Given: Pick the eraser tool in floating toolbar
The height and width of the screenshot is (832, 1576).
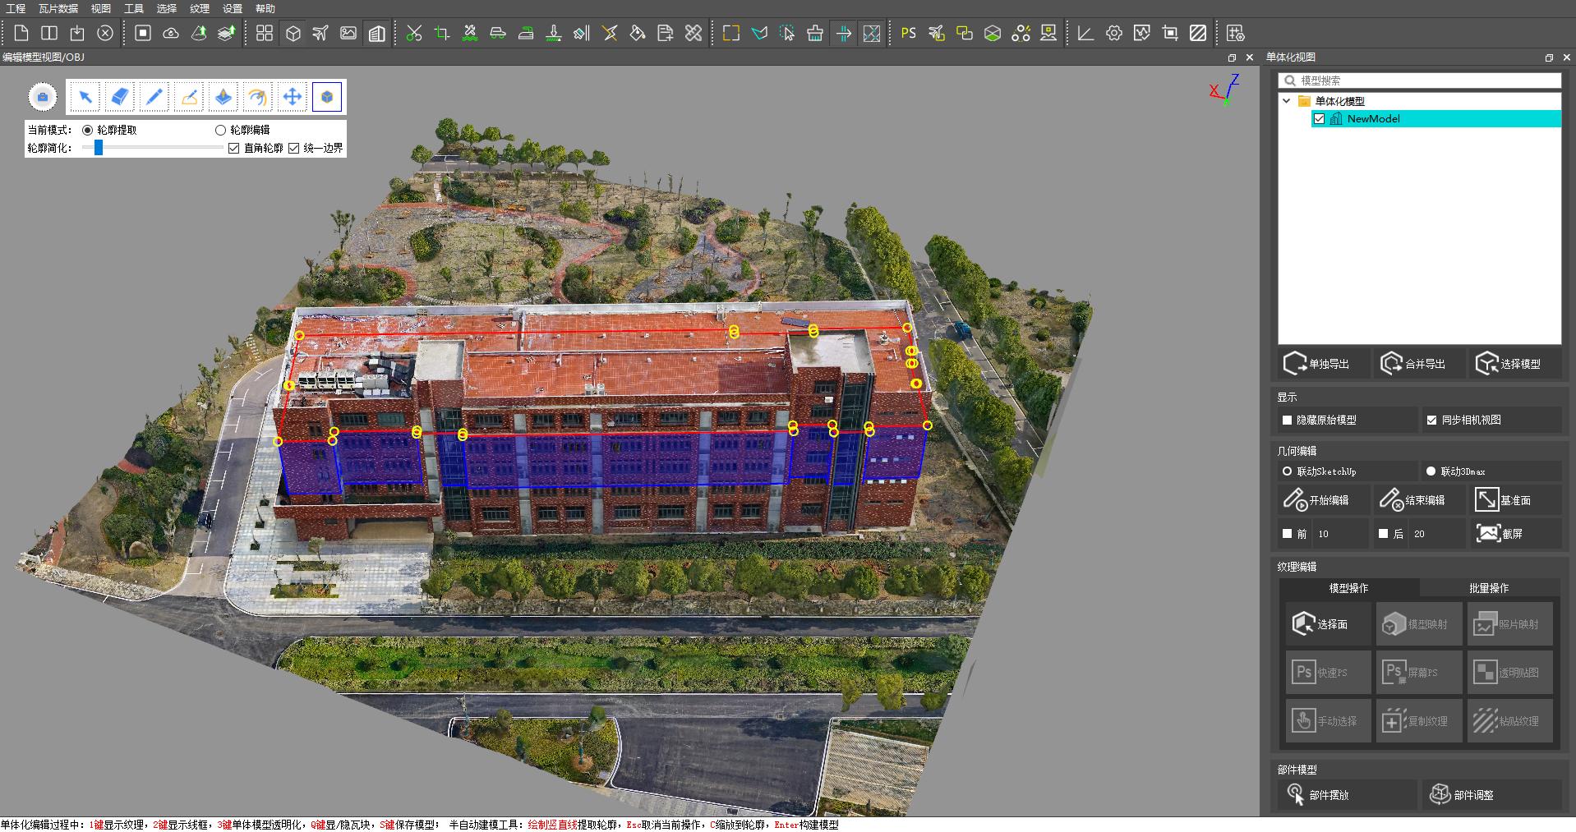Looking at the screenshot, I should [x=120, y=97].
